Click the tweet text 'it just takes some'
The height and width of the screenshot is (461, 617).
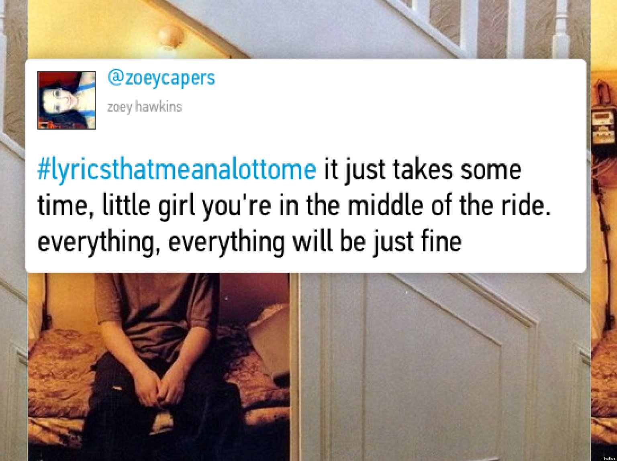coord(423,169)
